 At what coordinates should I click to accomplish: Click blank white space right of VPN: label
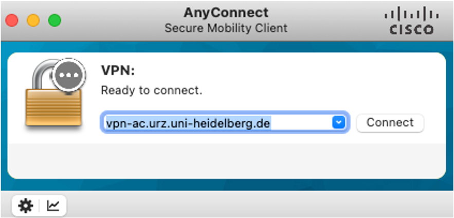coord(289,70)
